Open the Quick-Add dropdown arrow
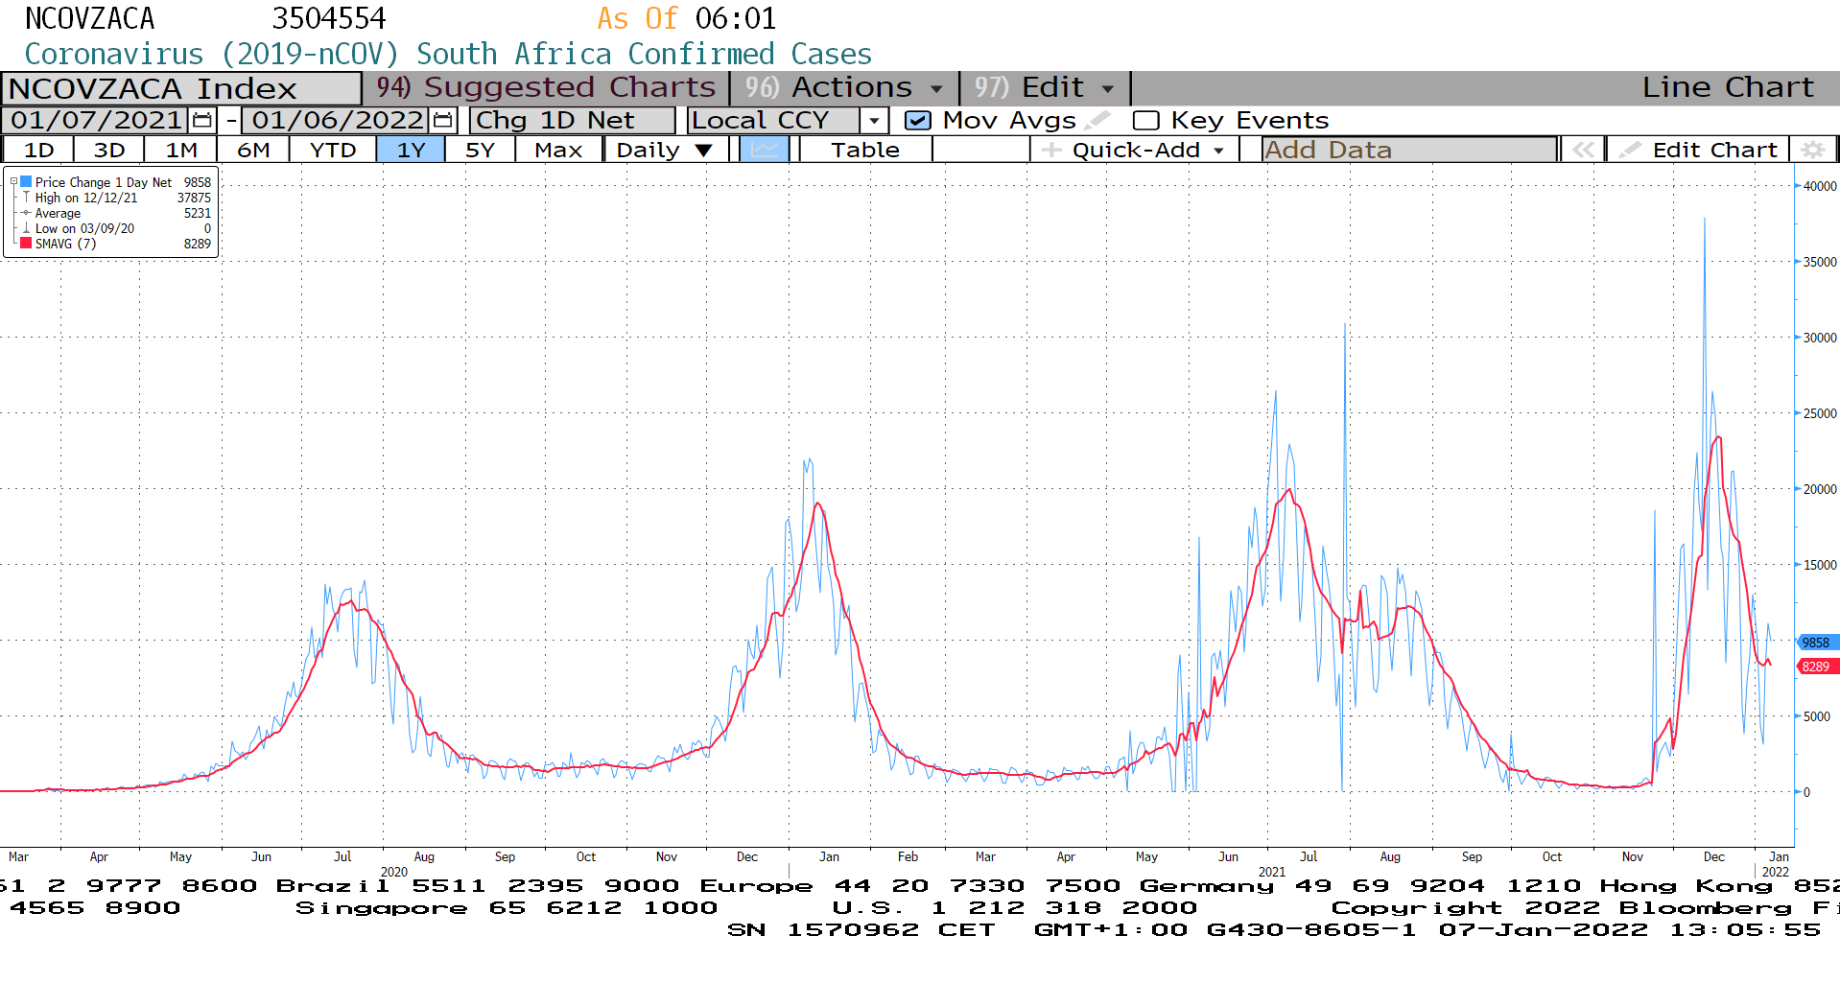Screen dimensions: 1840x983 click(1218, 151)
